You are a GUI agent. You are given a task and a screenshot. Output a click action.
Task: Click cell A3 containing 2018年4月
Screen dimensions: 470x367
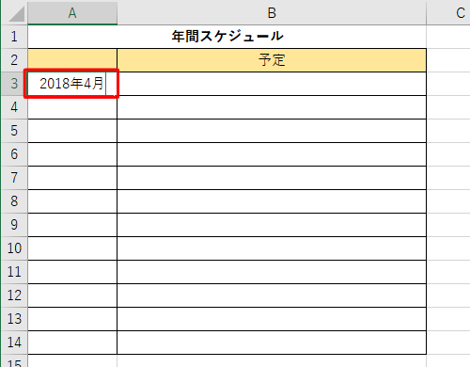72,84
